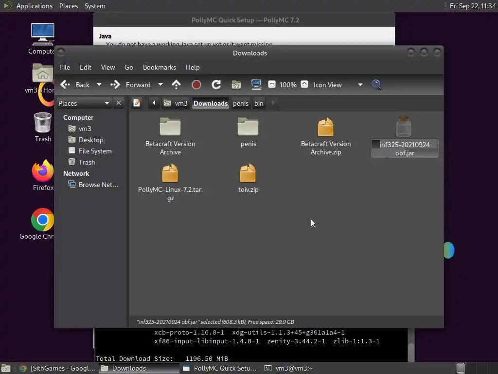Open the Places side pane selector dropdown
The width and height of the screenshot is (498, 374).
(x=84, y=103)
